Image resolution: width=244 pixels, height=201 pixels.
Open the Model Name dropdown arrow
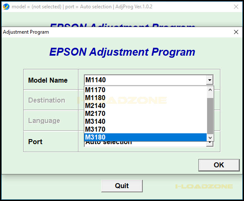(210, 80)
